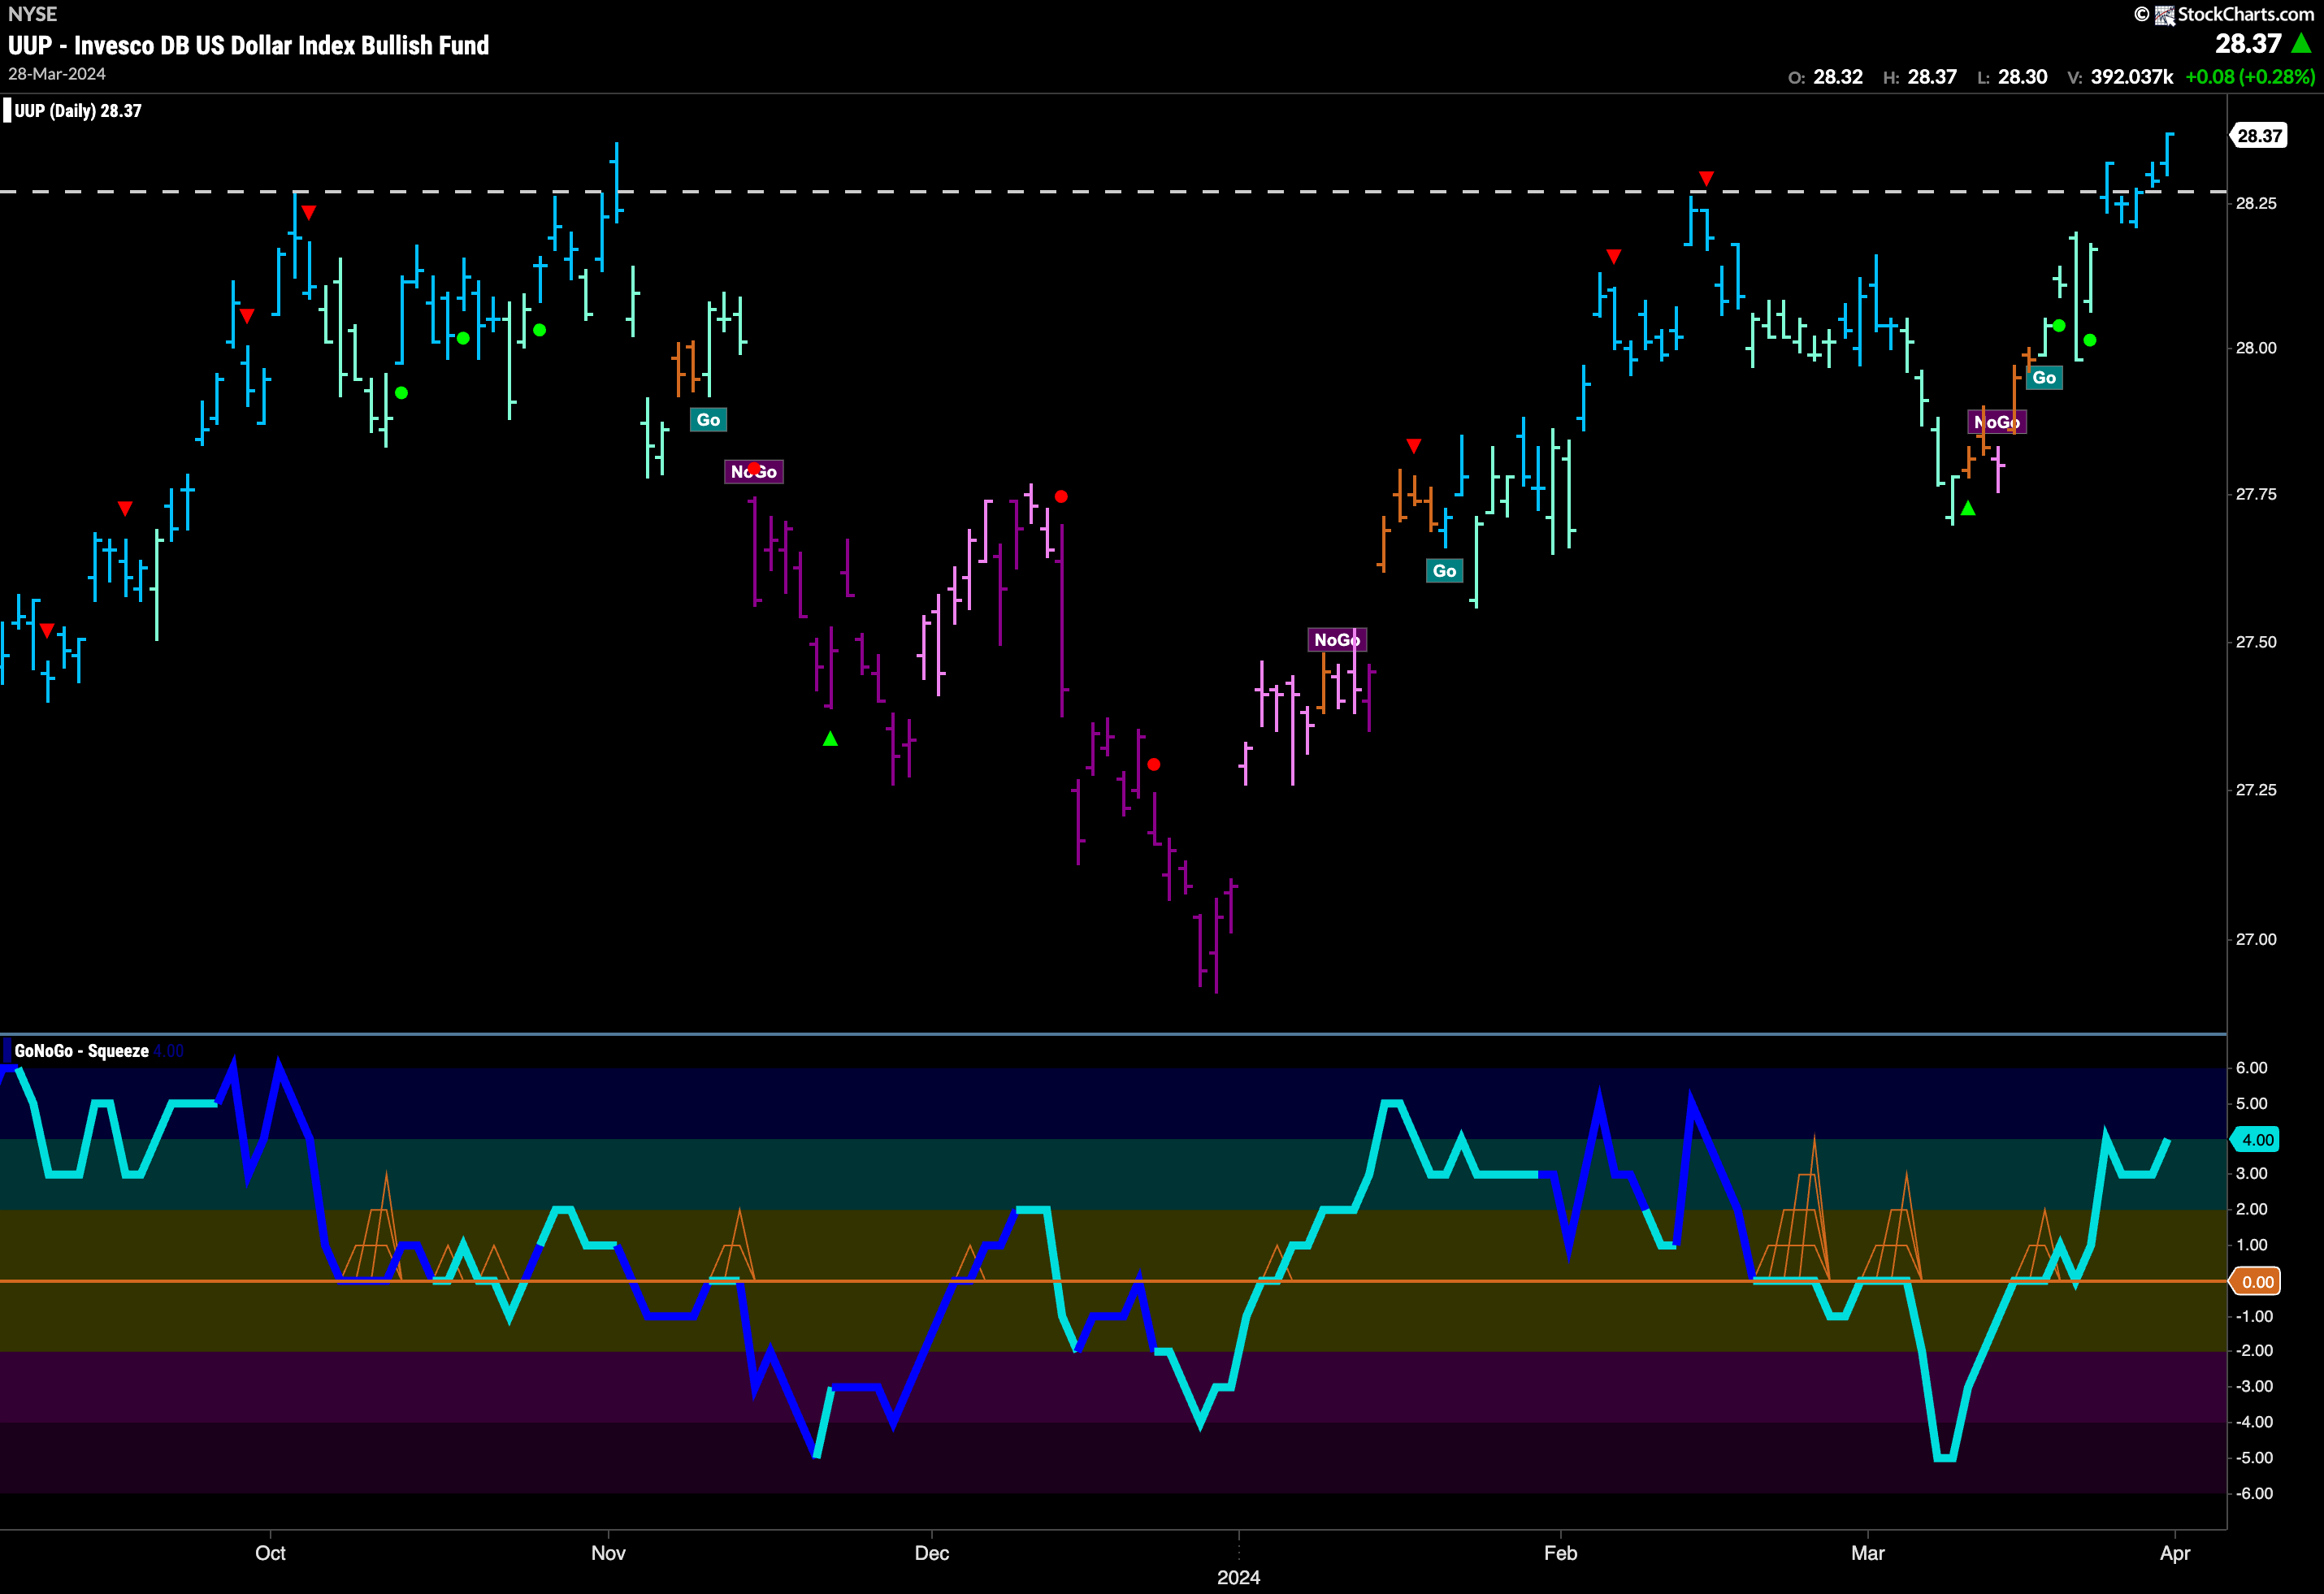
Task: Click the green dot nearest the October low
Action: (401, 393)
